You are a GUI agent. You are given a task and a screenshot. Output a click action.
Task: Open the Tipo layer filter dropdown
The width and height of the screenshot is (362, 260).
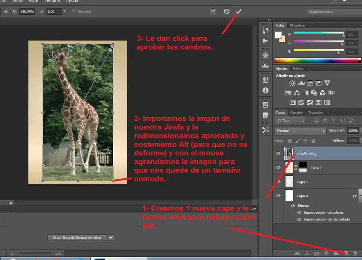point(290,121)
